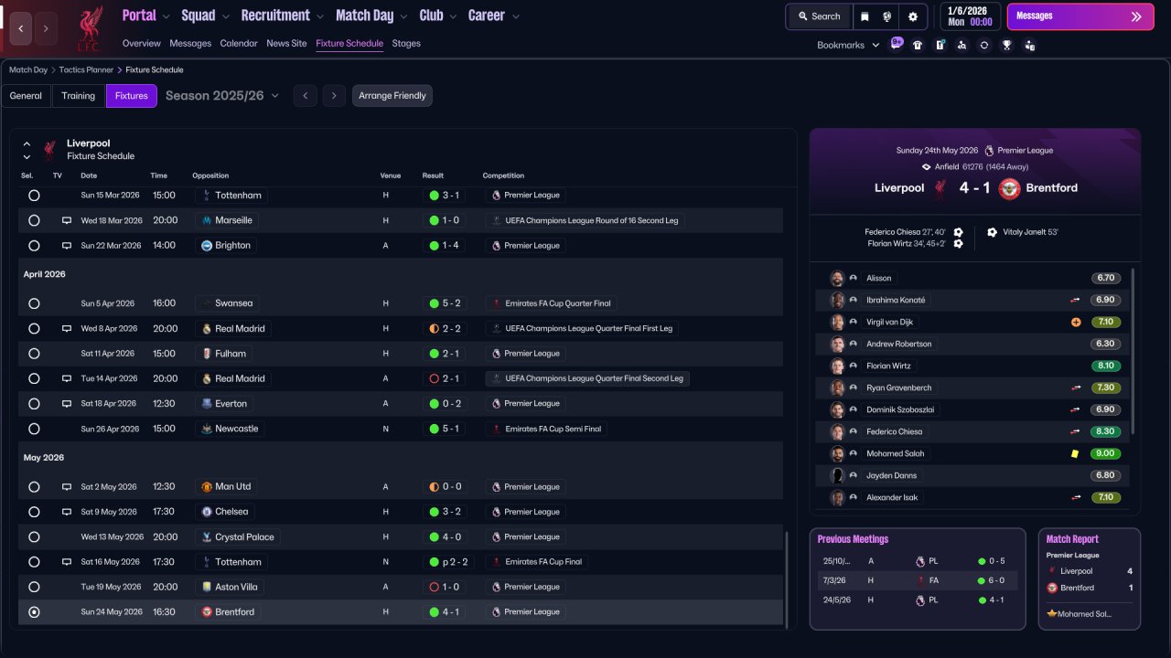Click the substitution icon beside Ibrahima Konaté
This screenshot has width=1171, height=658.
pos(1076,300)
